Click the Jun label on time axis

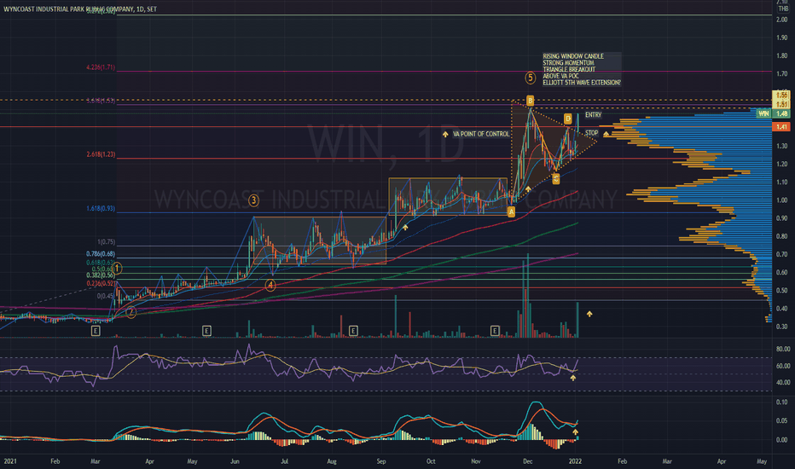point(235,461)
